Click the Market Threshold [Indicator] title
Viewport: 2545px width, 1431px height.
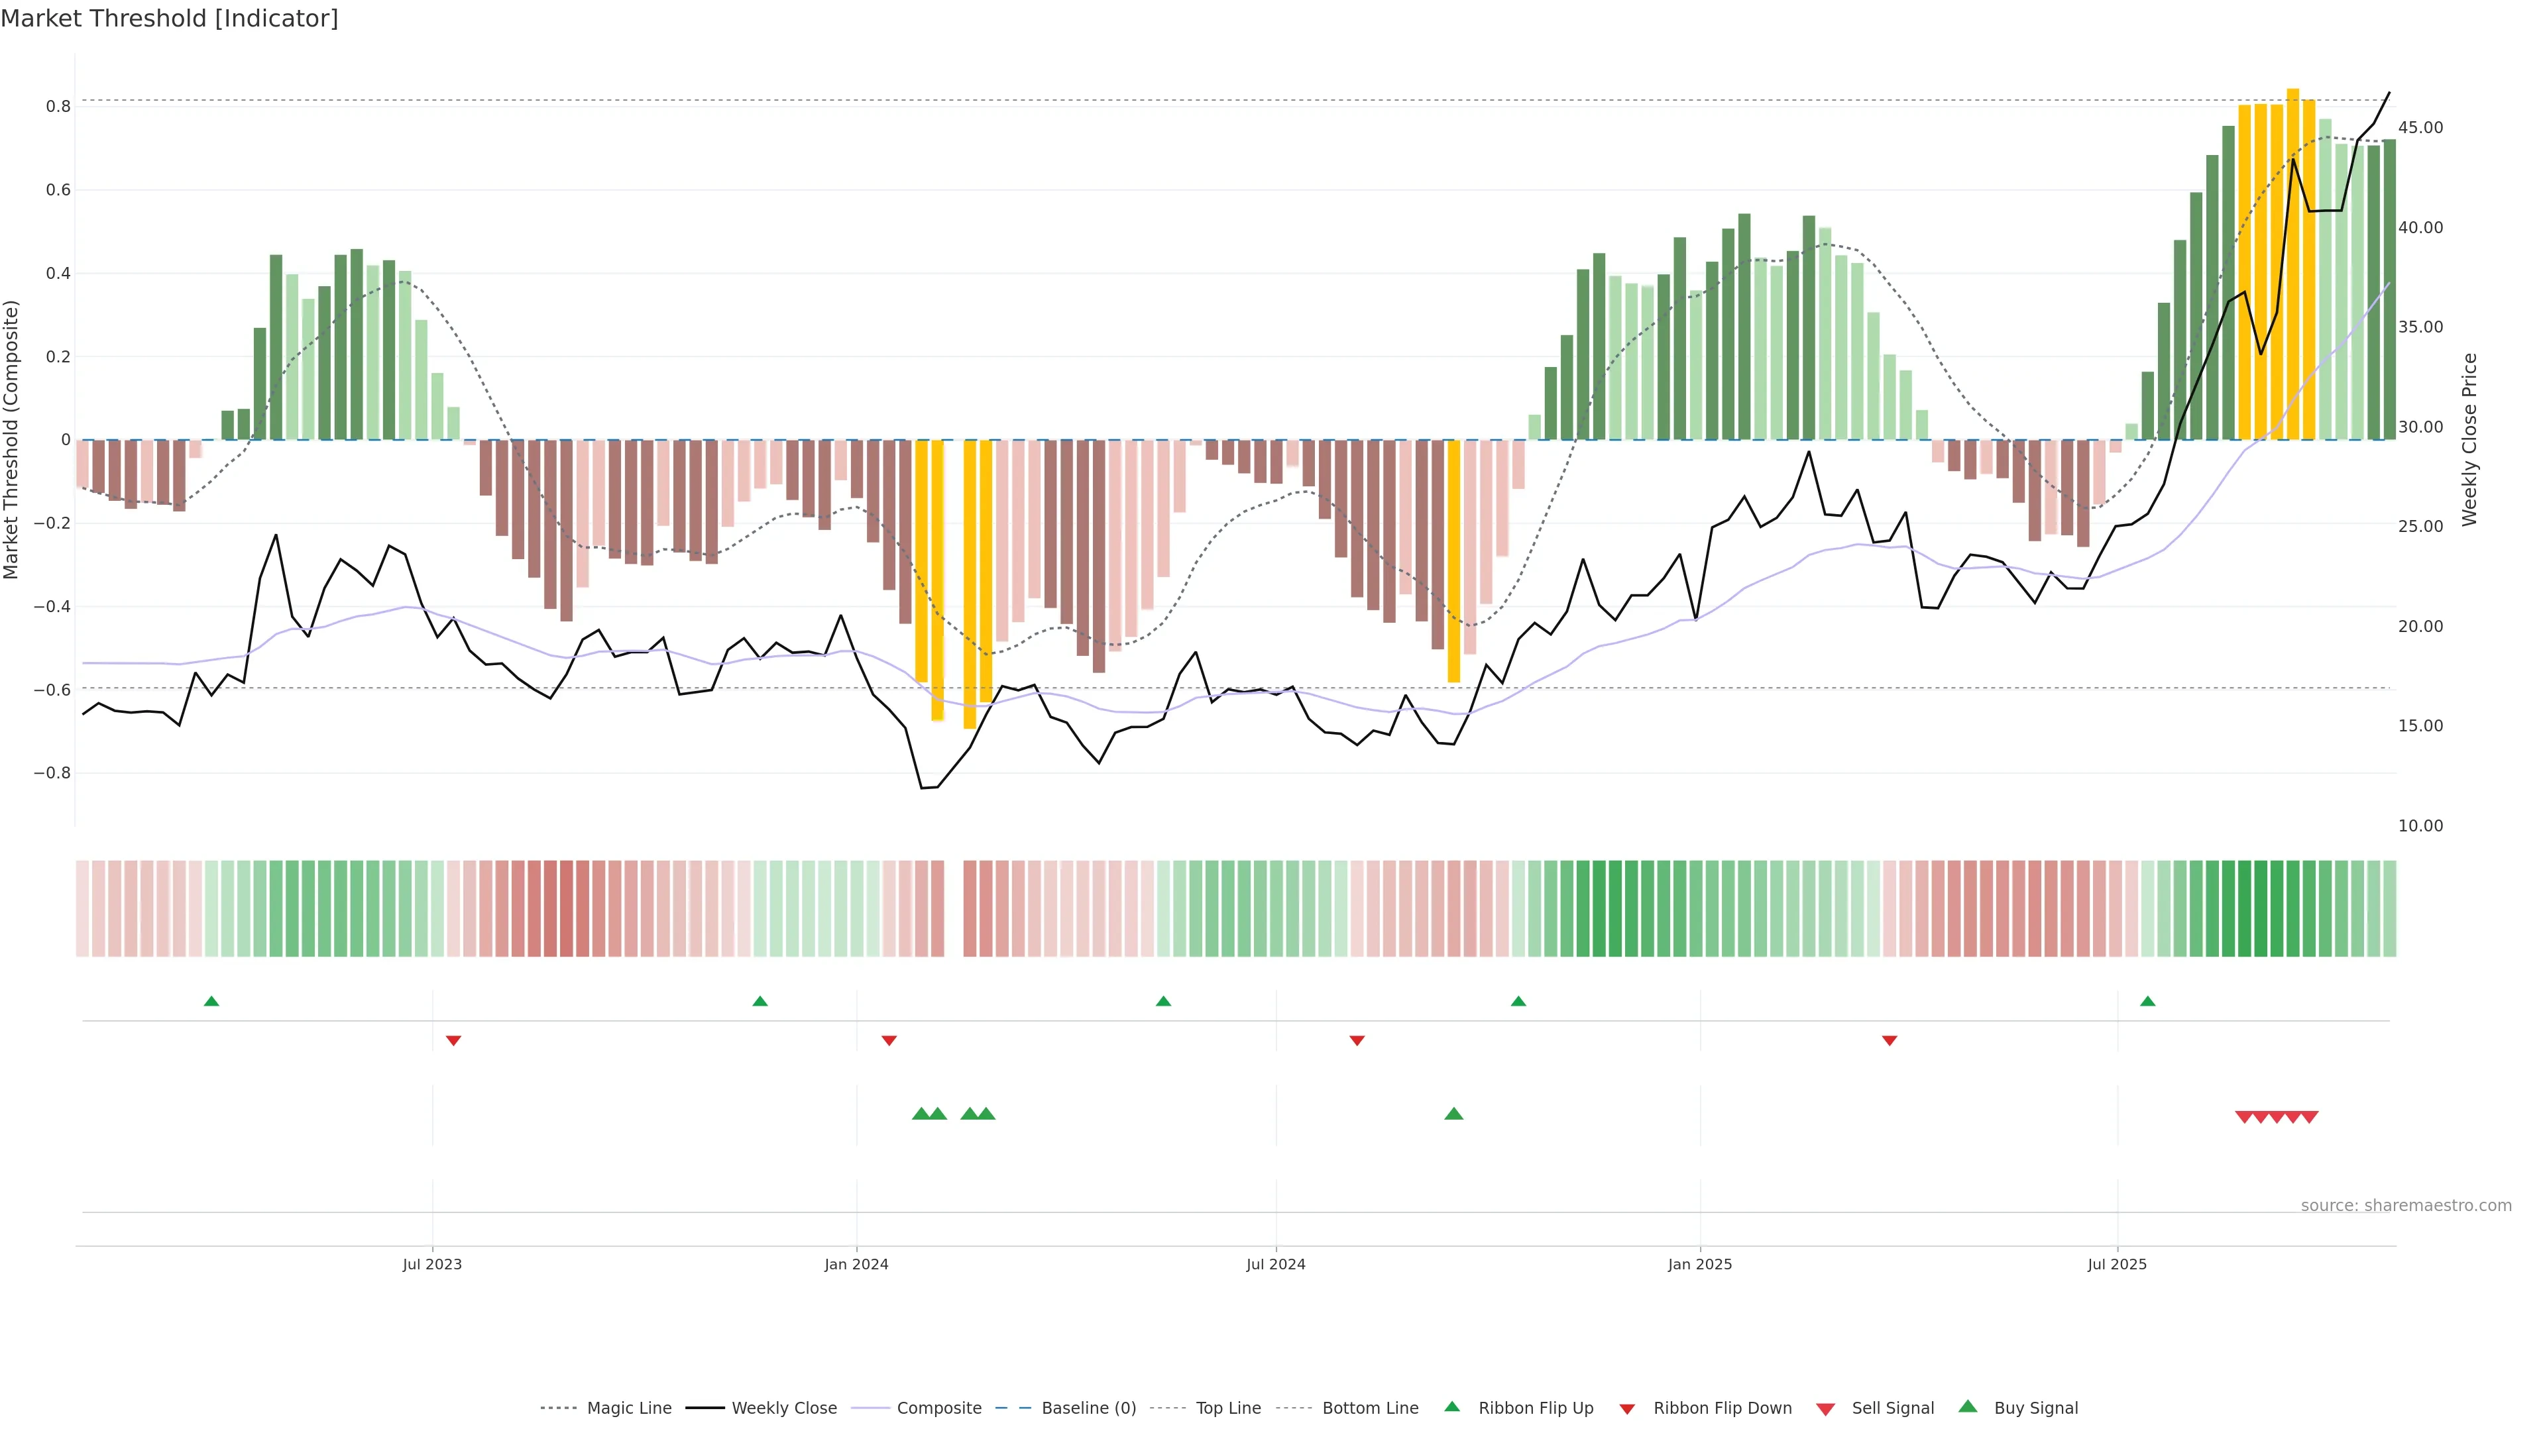coord(169,19)
